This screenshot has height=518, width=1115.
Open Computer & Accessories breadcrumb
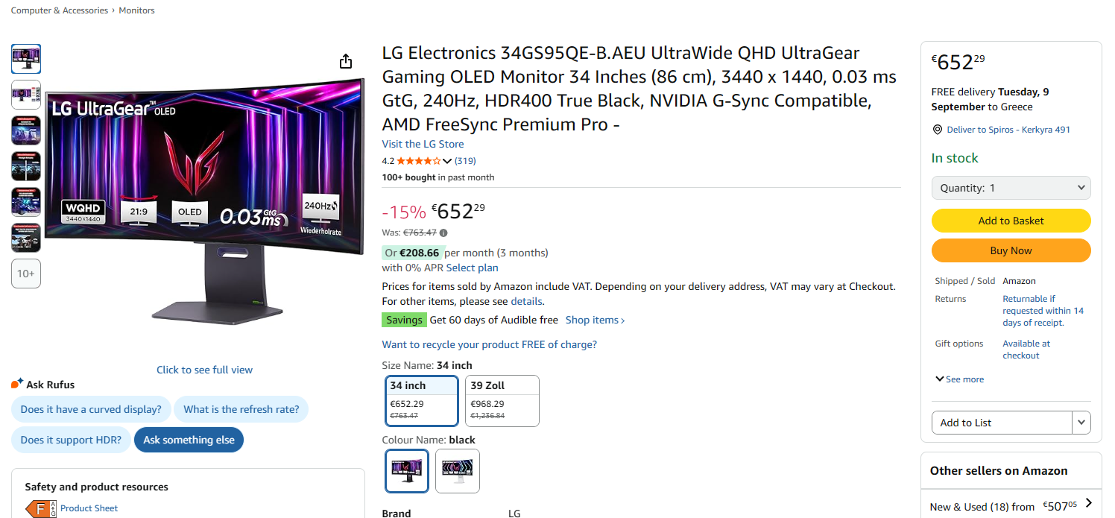point(60,10)
